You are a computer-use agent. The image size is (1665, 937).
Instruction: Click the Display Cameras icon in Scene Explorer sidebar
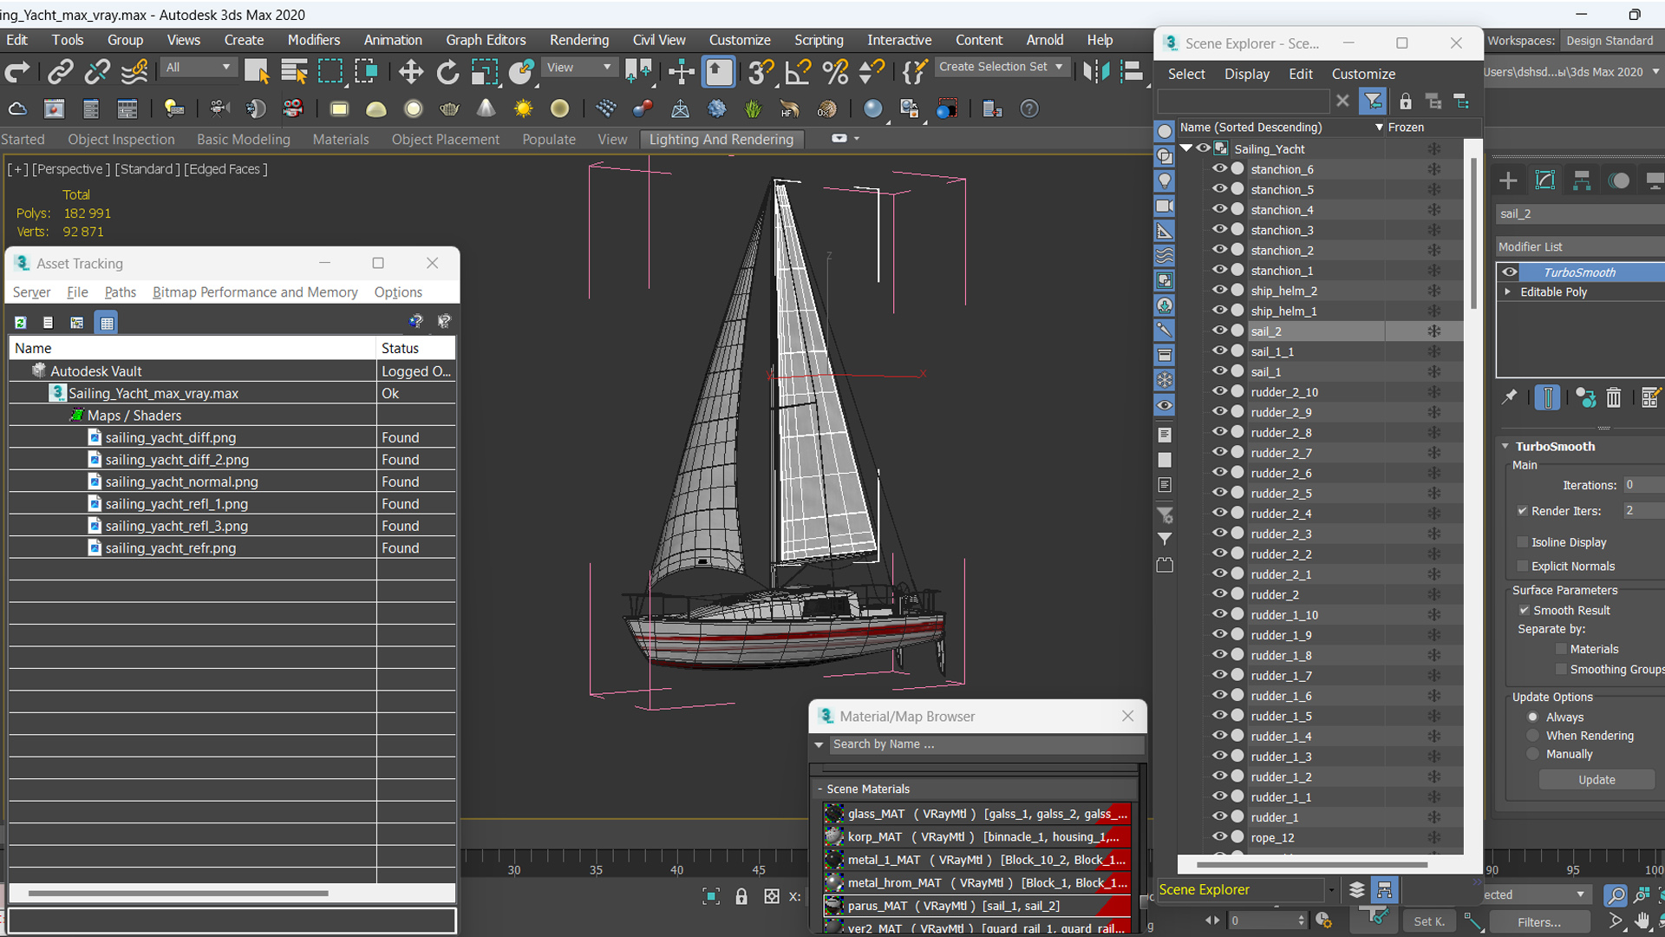click(1165, 206)
